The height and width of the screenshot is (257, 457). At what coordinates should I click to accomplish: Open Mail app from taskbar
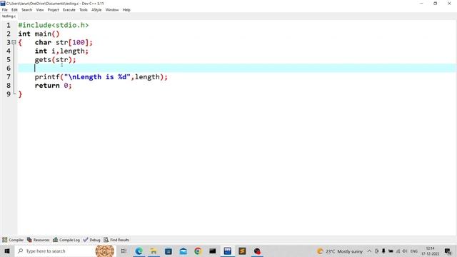(183, 251)
